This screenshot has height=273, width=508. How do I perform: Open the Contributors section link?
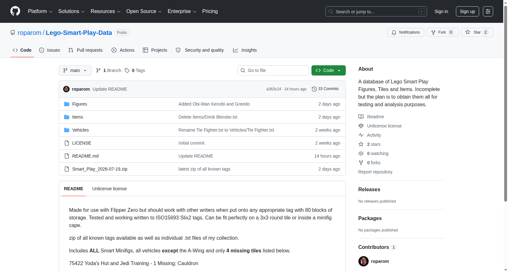coord(377,247)
